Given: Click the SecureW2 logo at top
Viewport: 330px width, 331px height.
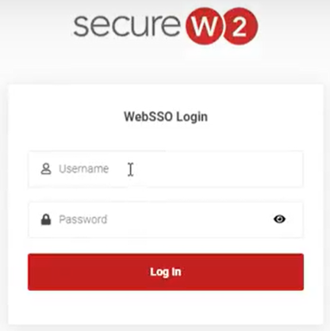Looking at the screenshot, I should [166, 26].
